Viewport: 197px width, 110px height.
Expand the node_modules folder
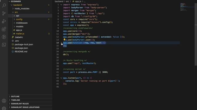pos(13,9)
